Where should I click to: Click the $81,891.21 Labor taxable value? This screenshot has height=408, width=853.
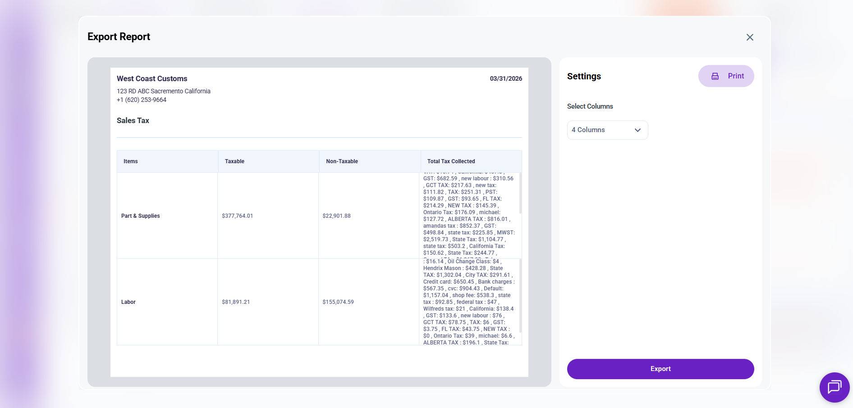(x=236, y=302)
